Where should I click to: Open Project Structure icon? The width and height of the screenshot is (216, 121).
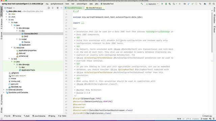[205, 4]
